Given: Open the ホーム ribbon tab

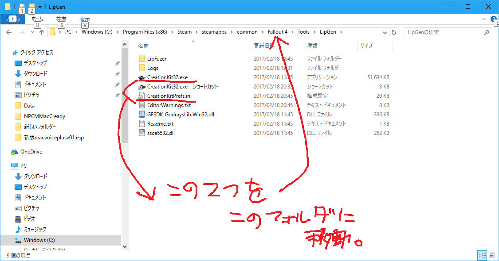Looking at the screenshot, I should [x=37, y=19].
